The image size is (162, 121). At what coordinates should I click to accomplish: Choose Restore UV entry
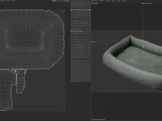tap(81, 79)
